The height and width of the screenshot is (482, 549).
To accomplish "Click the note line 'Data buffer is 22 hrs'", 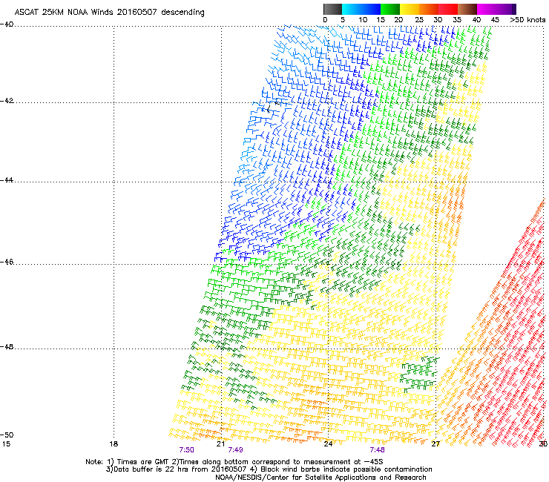I will click(269, 469).
